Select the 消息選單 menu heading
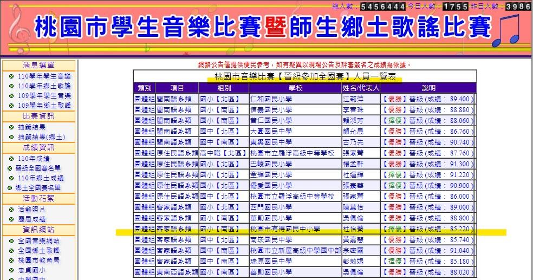 coord(38,66)
